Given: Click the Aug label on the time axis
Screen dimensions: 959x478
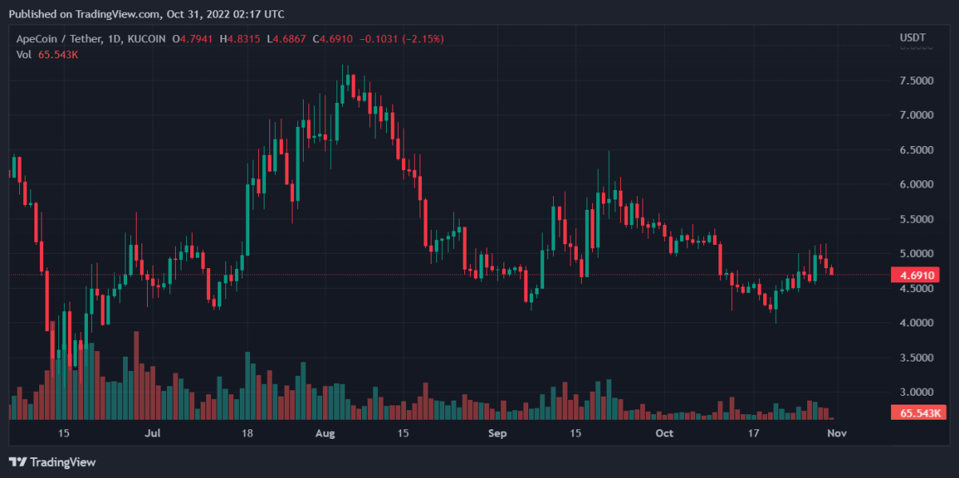Looking at the screenshot, I should pos(324,433).
